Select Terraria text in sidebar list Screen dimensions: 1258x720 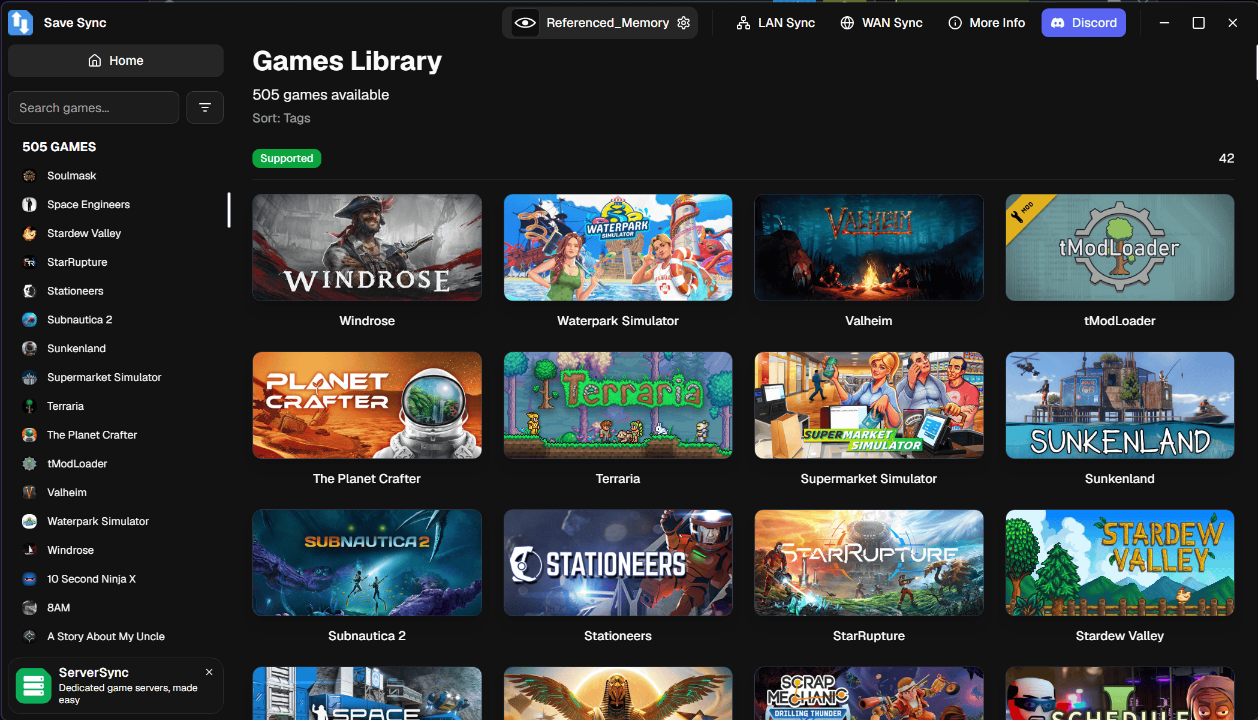(x=65, y=406)
